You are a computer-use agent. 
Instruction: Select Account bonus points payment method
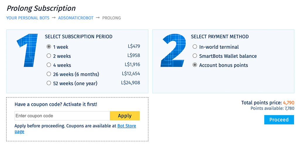(195, 65)
